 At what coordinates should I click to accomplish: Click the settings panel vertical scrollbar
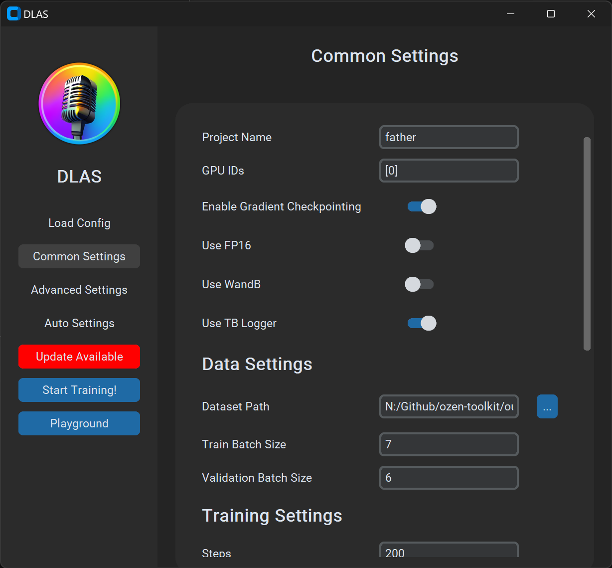coord(587,244)
